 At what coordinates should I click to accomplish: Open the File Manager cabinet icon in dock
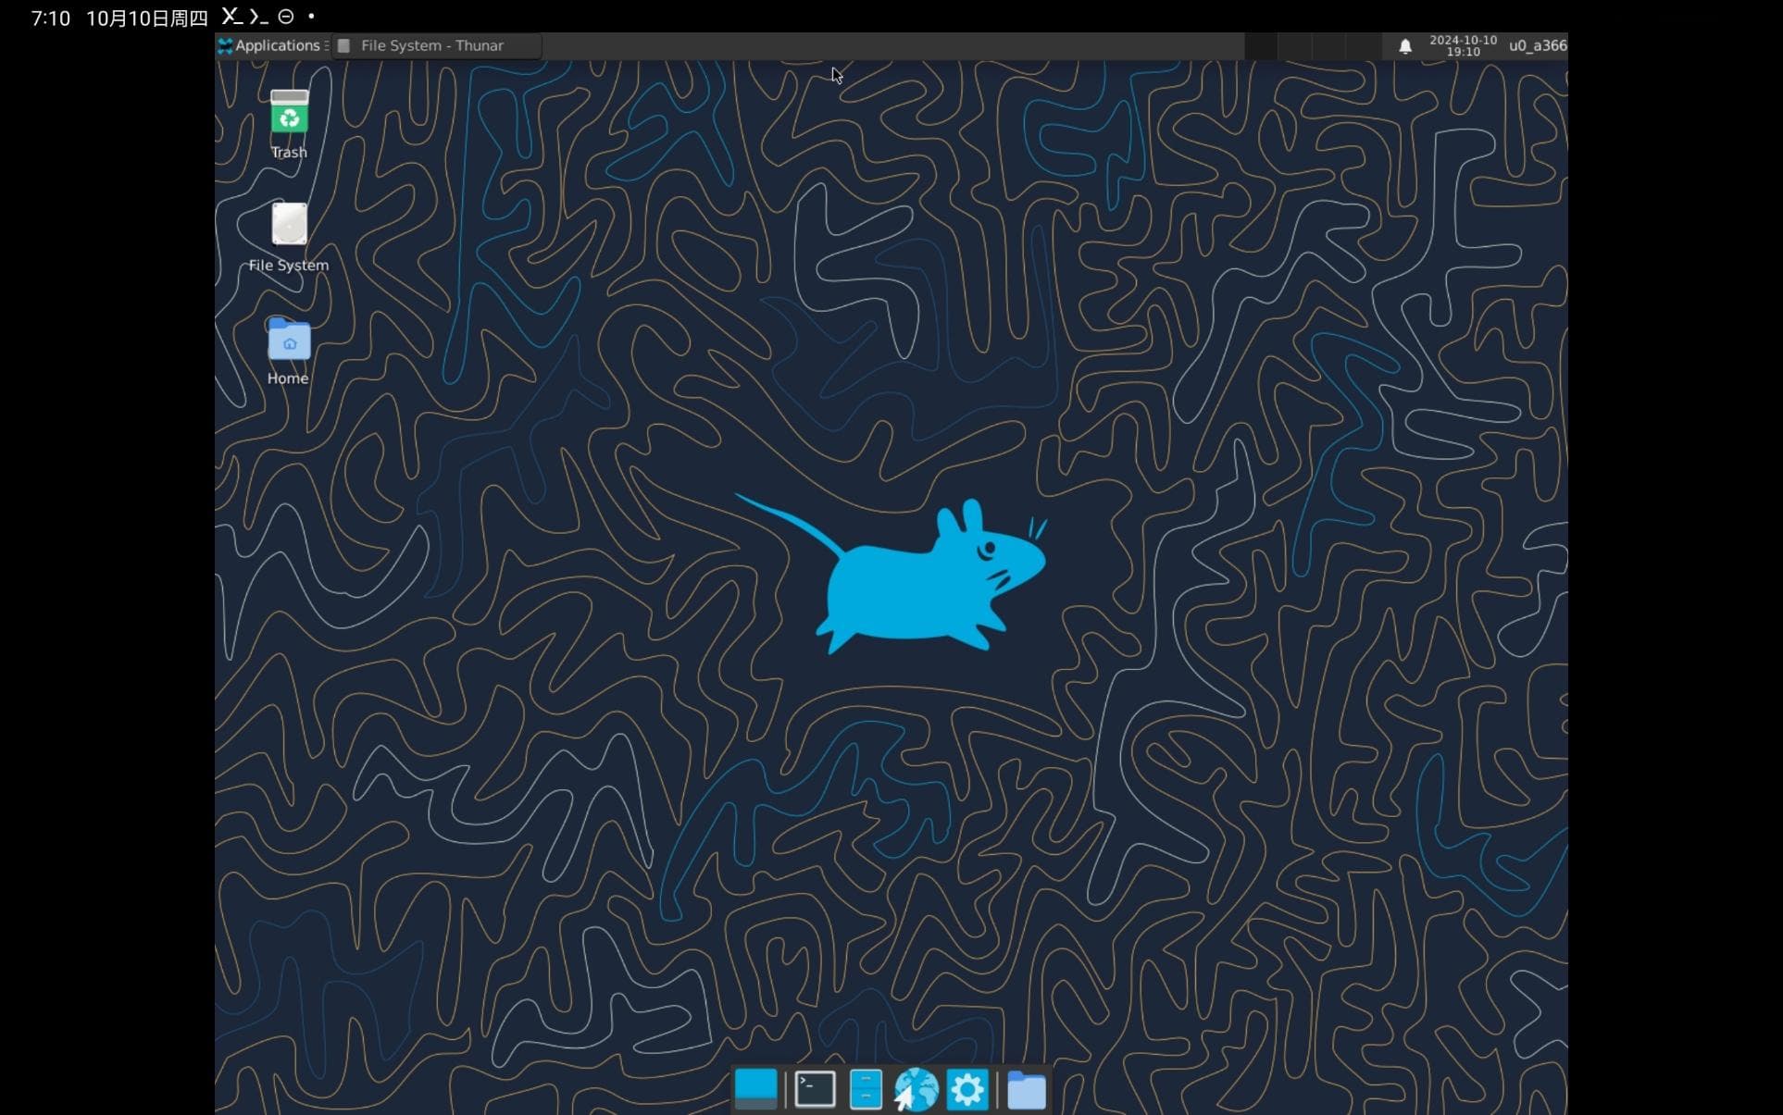click(866, 1089)
